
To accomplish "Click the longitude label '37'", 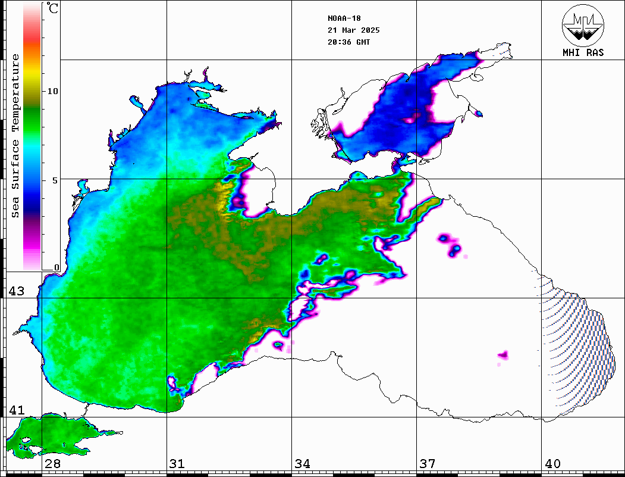I will click(x=428, y=464).
